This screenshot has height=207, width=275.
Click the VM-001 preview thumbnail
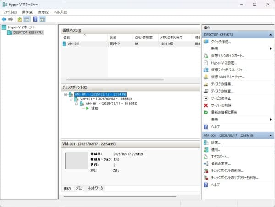tap(77, 161)
